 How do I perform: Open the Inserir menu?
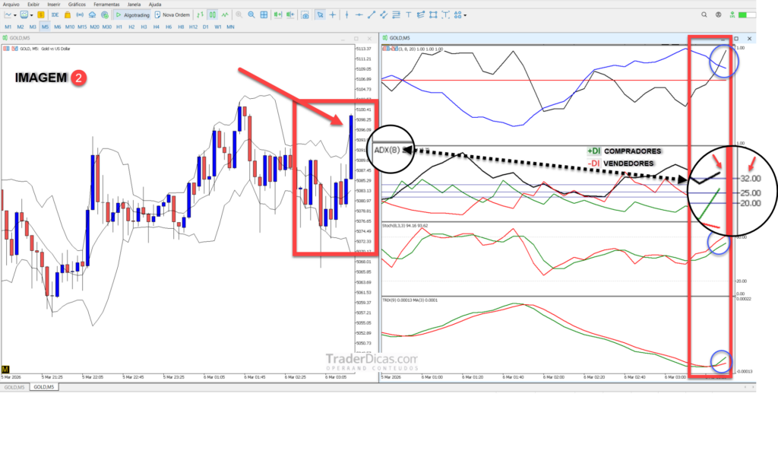54,4
